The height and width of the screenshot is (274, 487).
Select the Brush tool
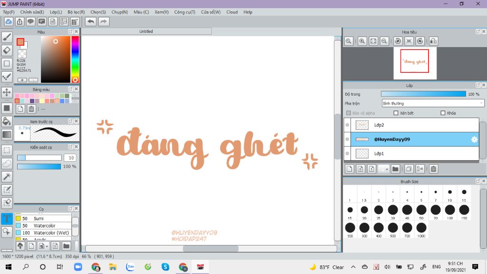pos(7,37)
